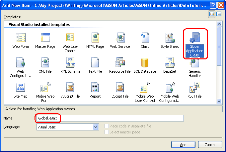
Task: Click the templates list scroll down arrow
Action: pyautogui.click(x=219, y=101)
